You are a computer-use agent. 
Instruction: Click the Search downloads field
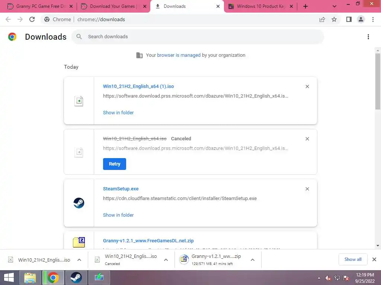[x=198, y=37]
